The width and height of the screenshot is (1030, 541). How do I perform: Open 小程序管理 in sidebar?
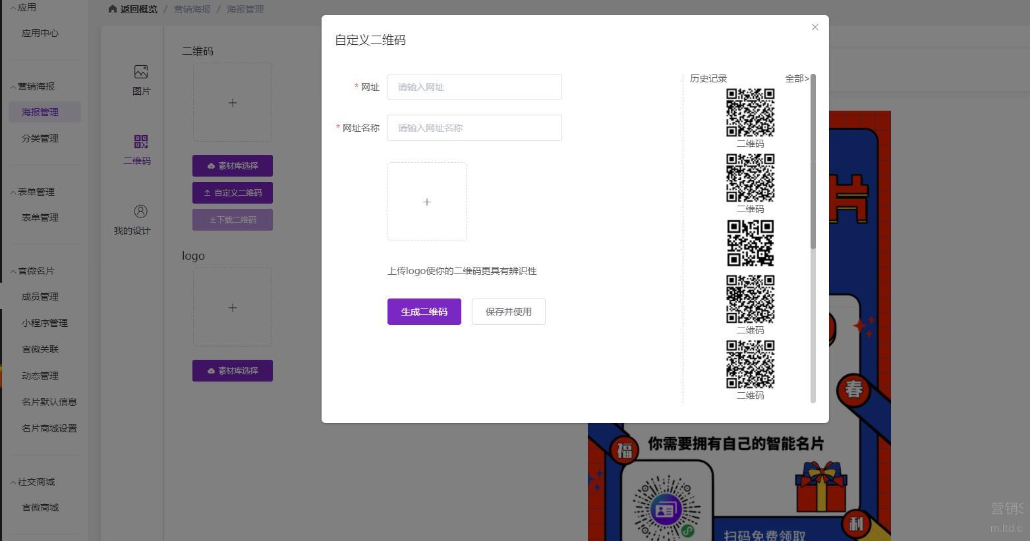(x=45, y=323)
